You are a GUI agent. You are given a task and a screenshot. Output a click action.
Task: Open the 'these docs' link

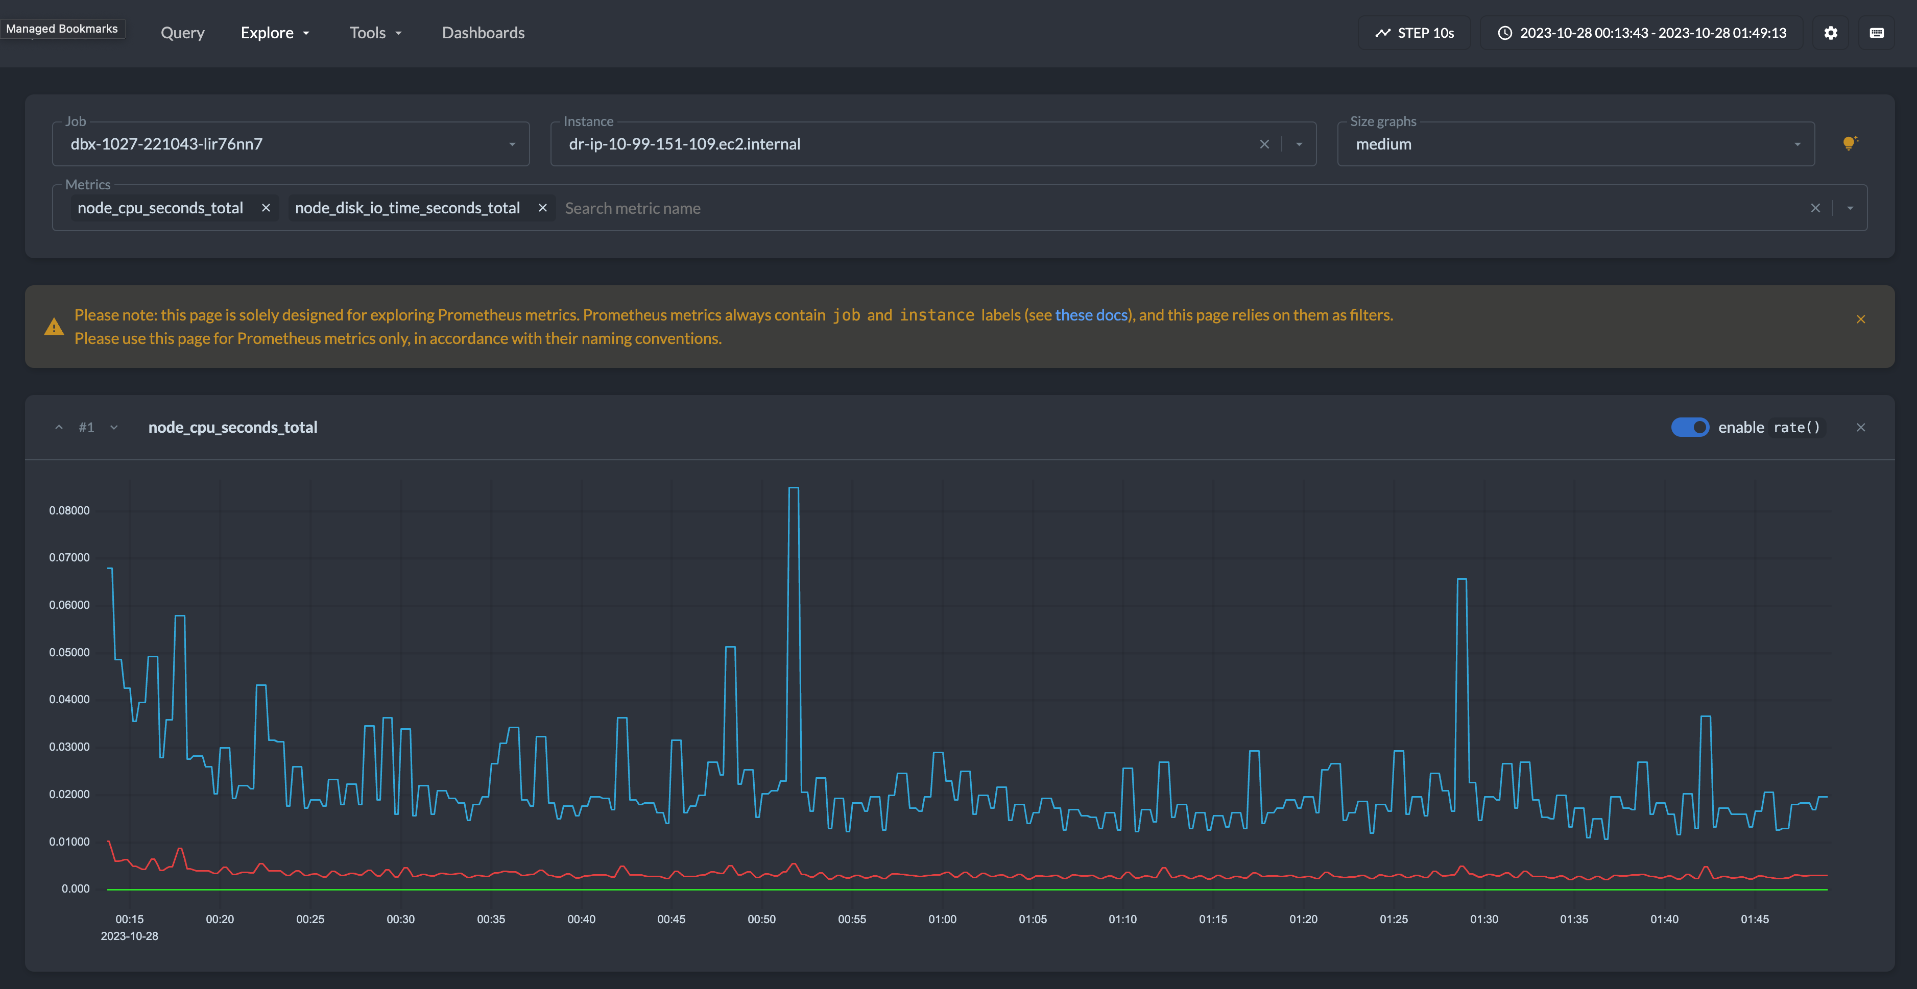1092,314
